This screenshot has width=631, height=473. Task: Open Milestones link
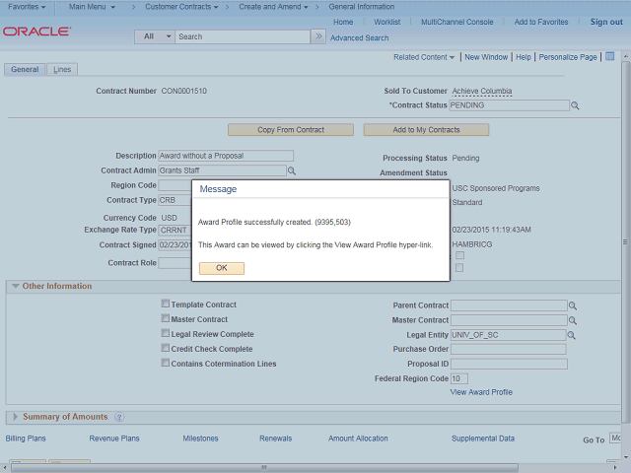click(200, 439)
